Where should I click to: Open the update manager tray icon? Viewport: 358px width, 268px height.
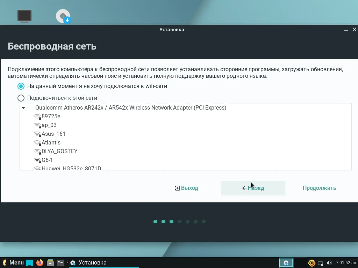point(311,262)
